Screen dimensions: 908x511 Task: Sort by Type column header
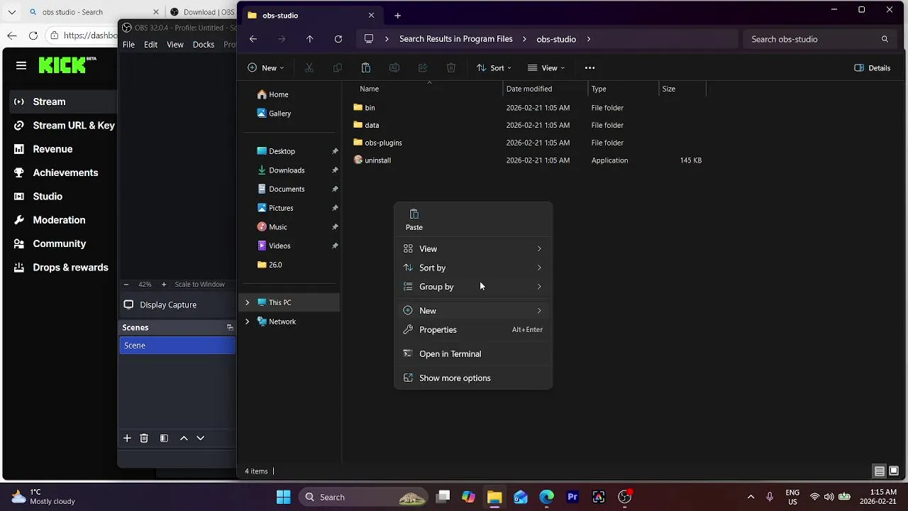point(599,89)
